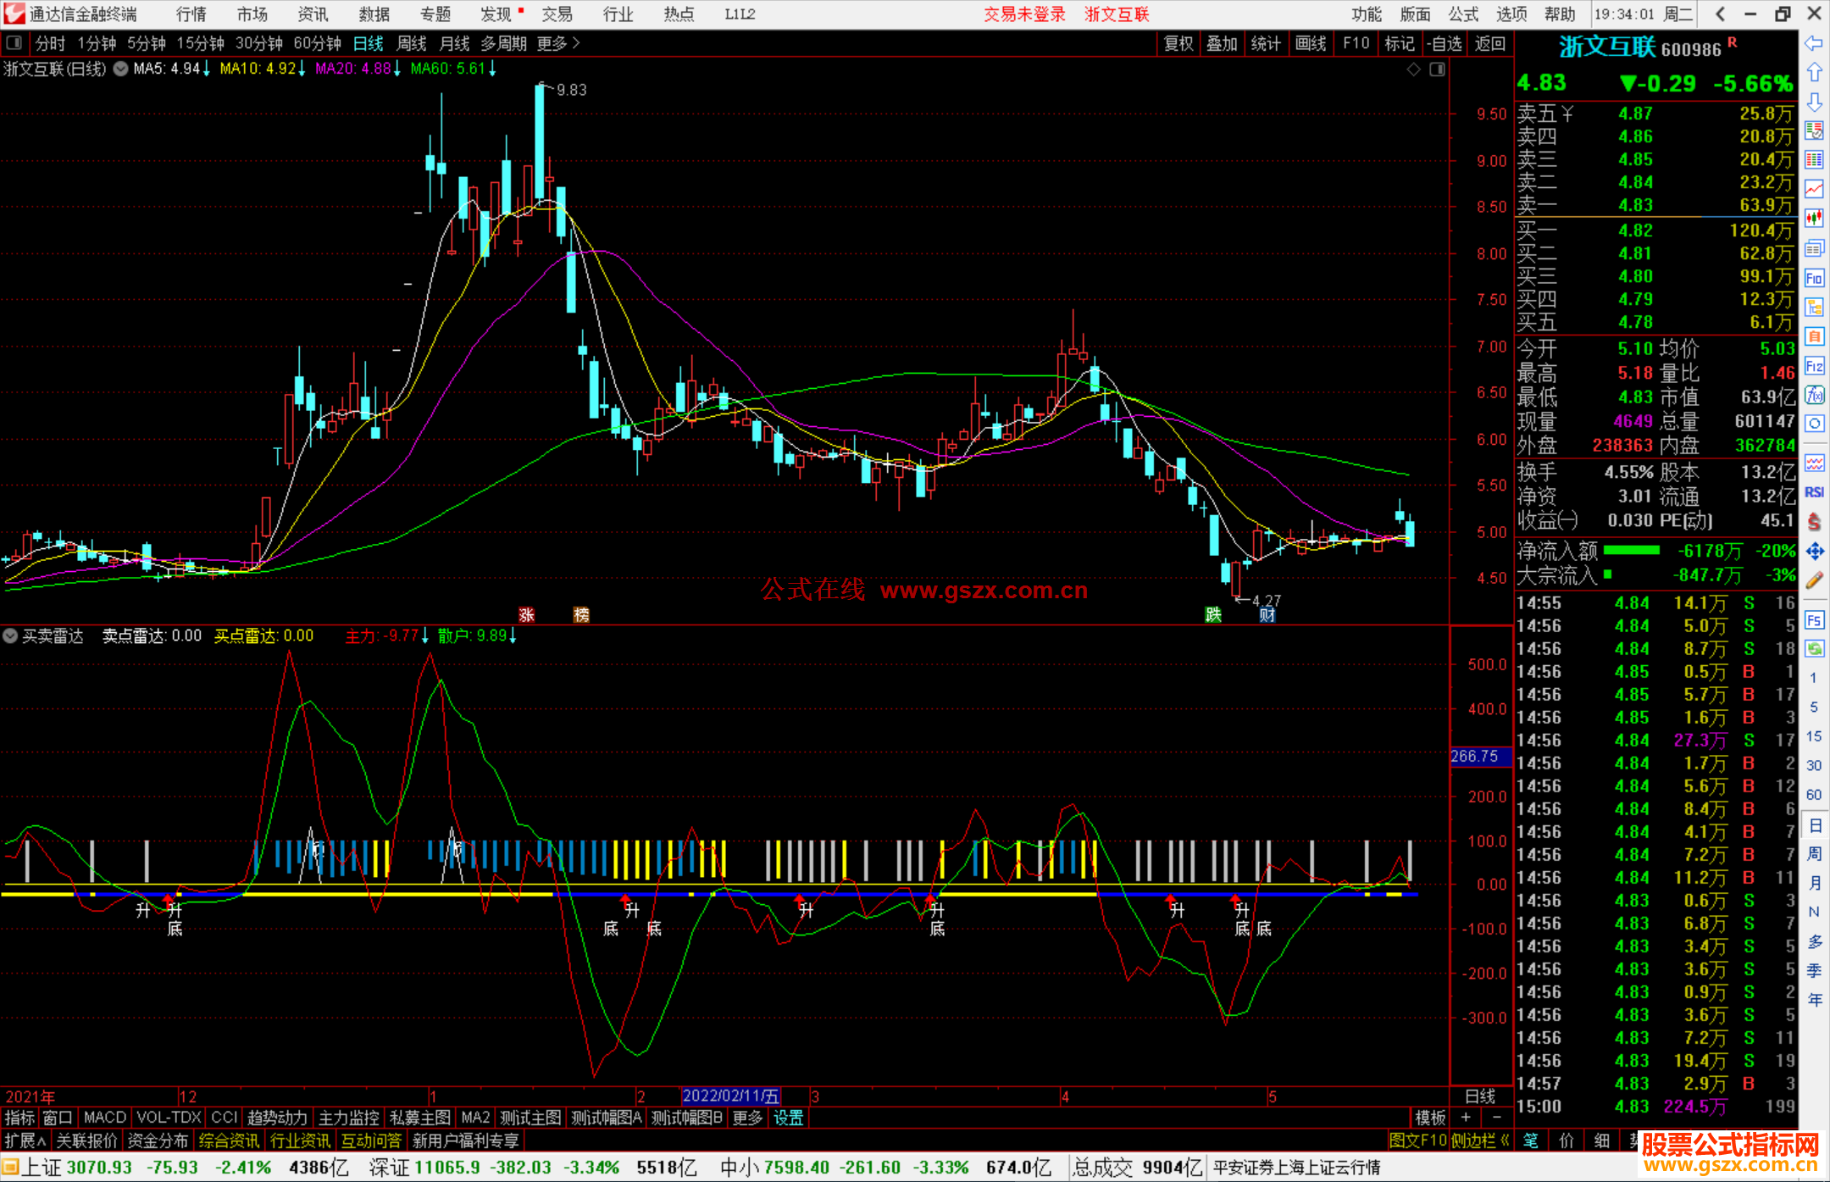Click the 财 marker below the chart
1830x1182 pixels.
point(1267,614)
